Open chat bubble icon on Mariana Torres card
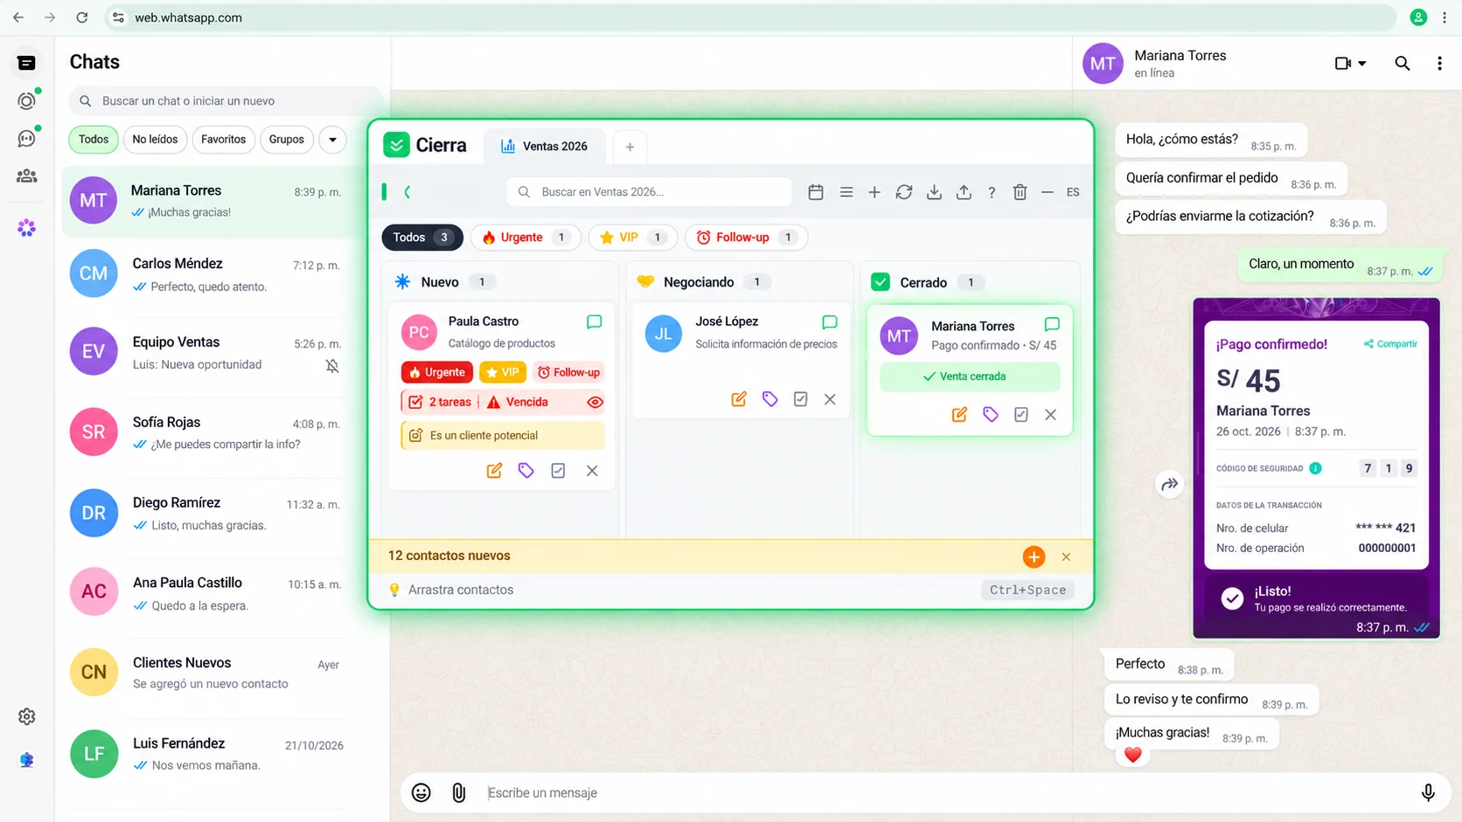 1052,325
